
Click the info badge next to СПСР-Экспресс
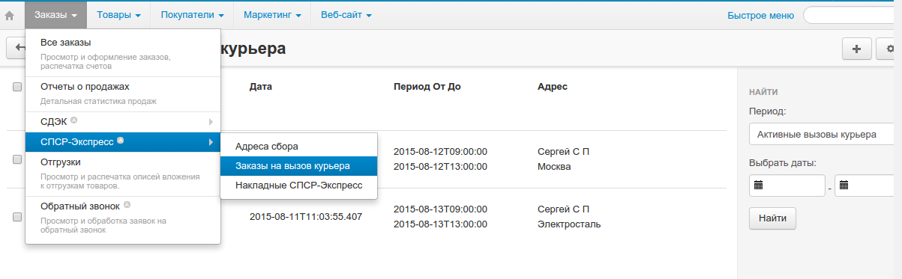coord(121,140)
